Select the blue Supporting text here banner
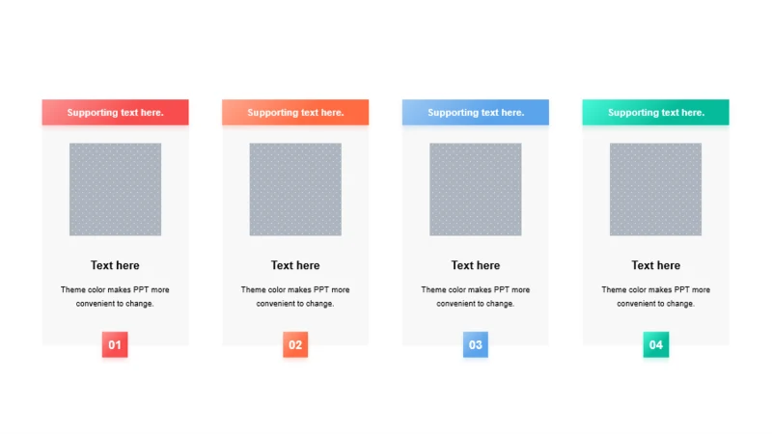Viewport: 772px width, 434px height. point(476,112)
